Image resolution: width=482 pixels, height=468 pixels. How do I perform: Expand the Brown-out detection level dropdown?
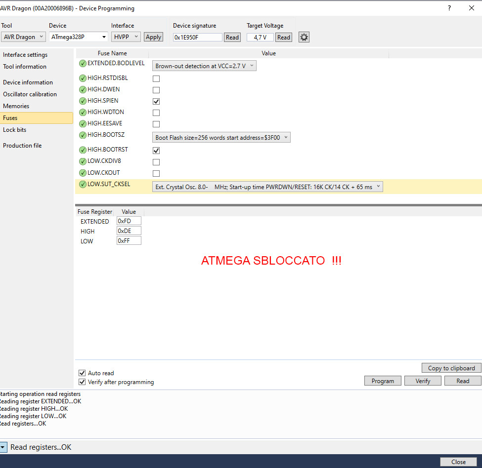coord(204,66)
